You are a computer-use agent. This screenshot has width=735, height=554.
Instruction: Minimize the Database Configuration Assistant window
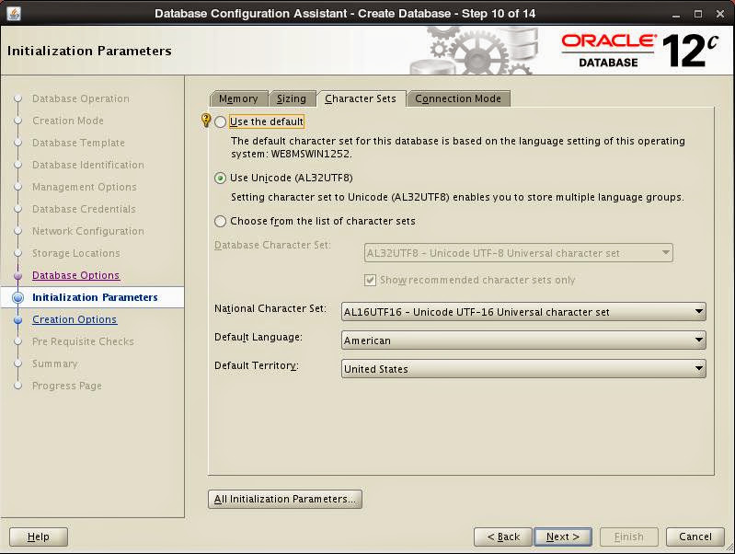[x=676, y=14]
